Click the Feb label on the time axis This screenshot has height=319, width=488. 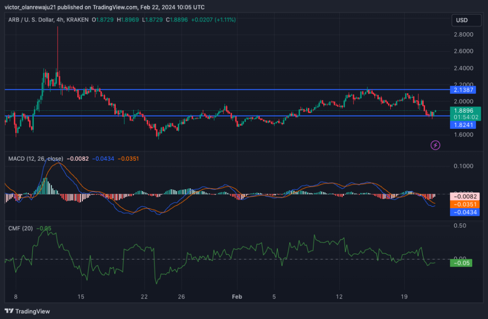tap(236, 296)
